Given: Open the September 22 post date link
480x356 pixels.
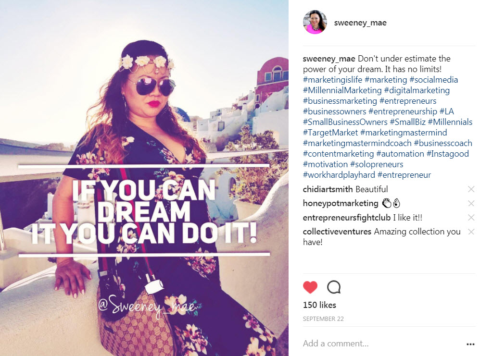Looking at the screenshot, I should coord(323,319).
